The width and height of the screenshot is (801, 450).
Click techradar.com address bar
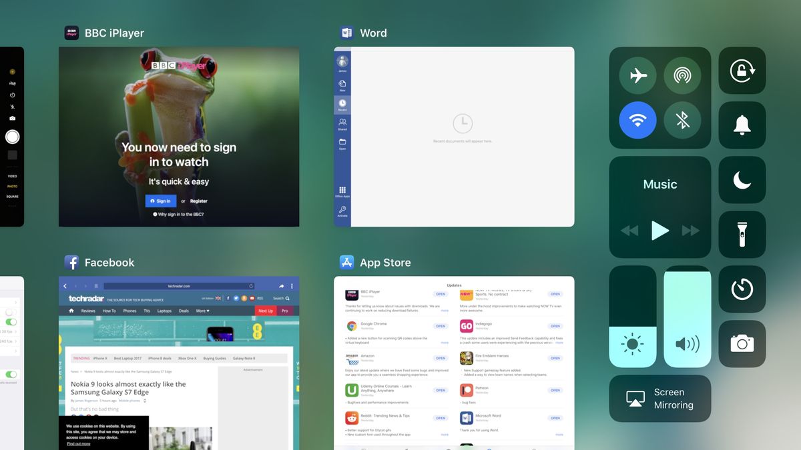179,285
